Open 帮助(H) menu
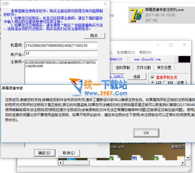195x173 pixels. 145,52
